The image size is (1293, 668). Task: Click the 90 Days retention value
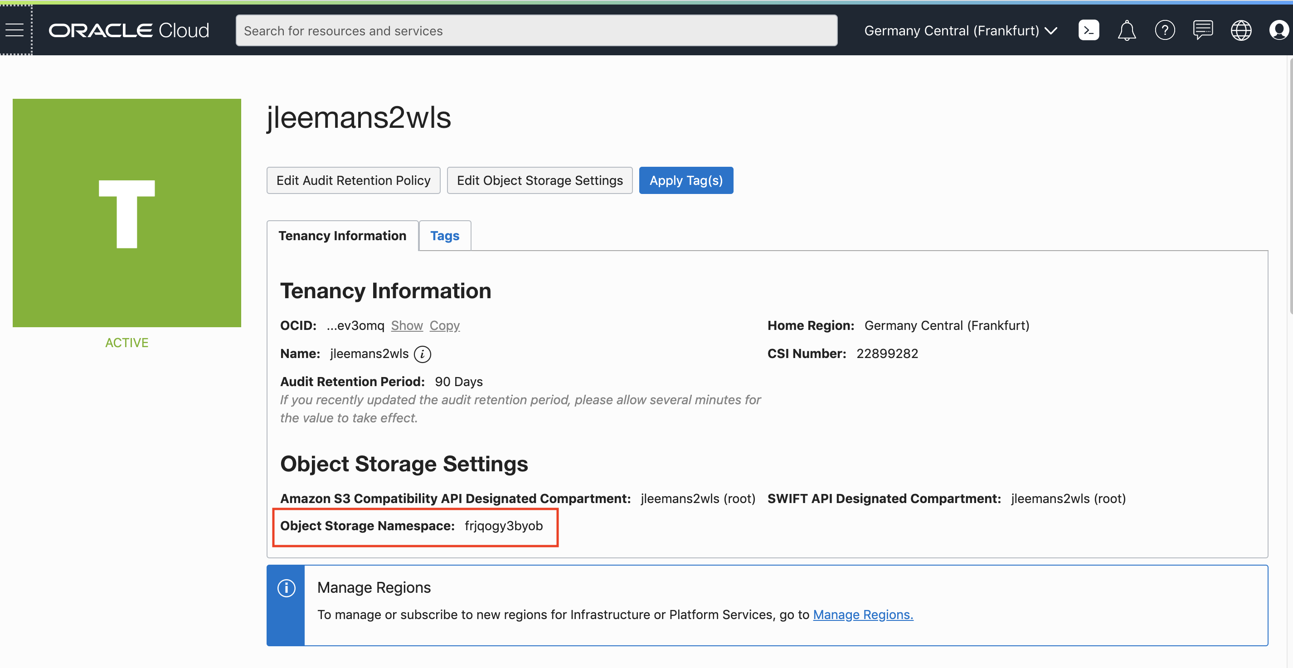[x=458, y=382]
